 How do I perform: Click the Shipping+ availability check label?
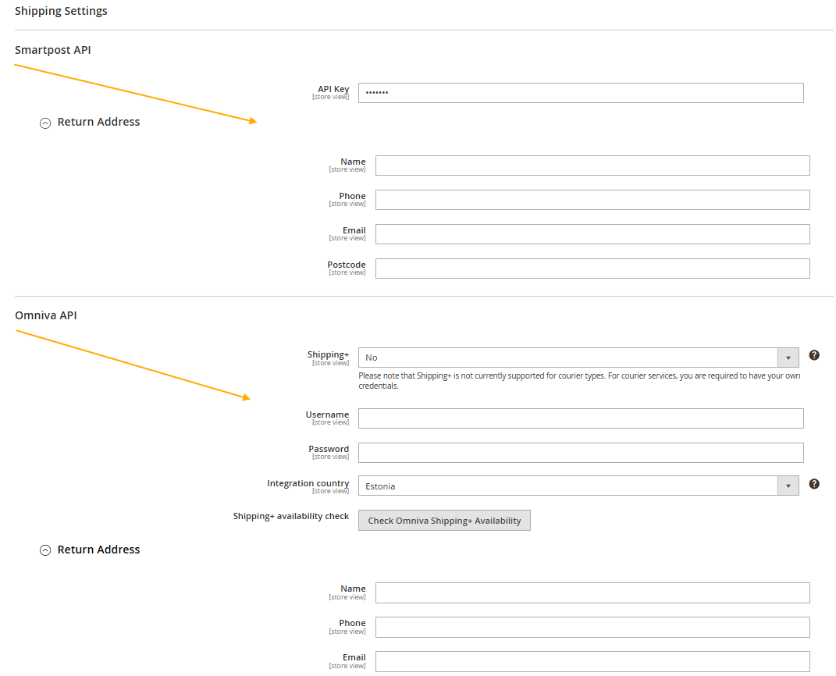[x=291, y=516]
